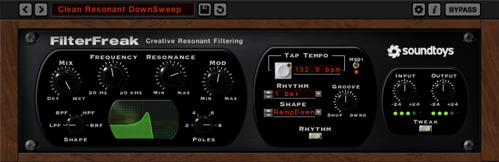Click the '1 bar' rhythm display
The width and height of the screenshot is (499, 162).
[294, 94]
